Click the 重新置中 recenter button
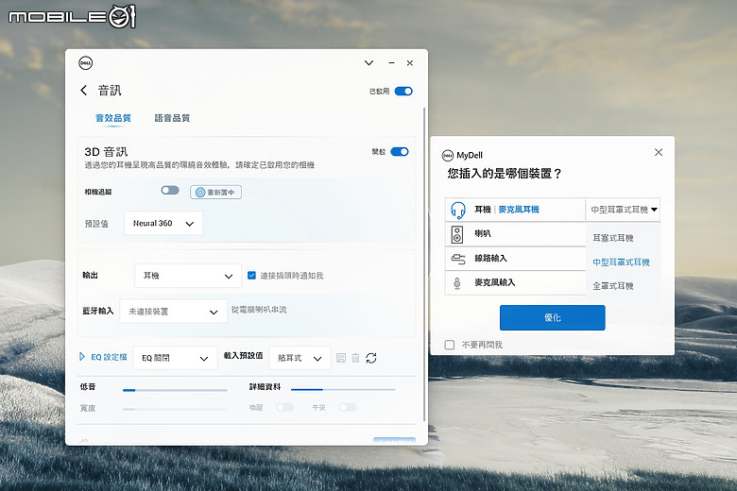Screen dimensions: 737x491 215,193
